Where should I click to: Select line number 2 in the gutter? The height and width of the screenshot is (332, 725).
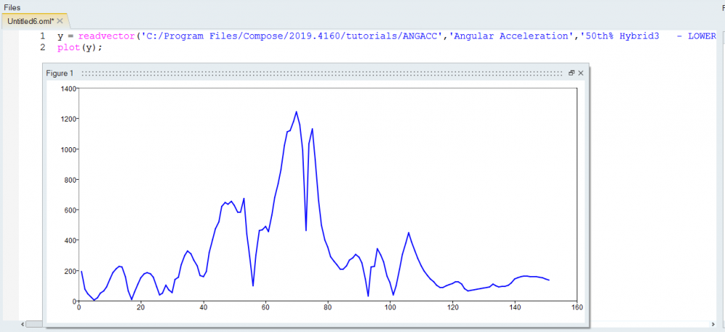point(43,47)
